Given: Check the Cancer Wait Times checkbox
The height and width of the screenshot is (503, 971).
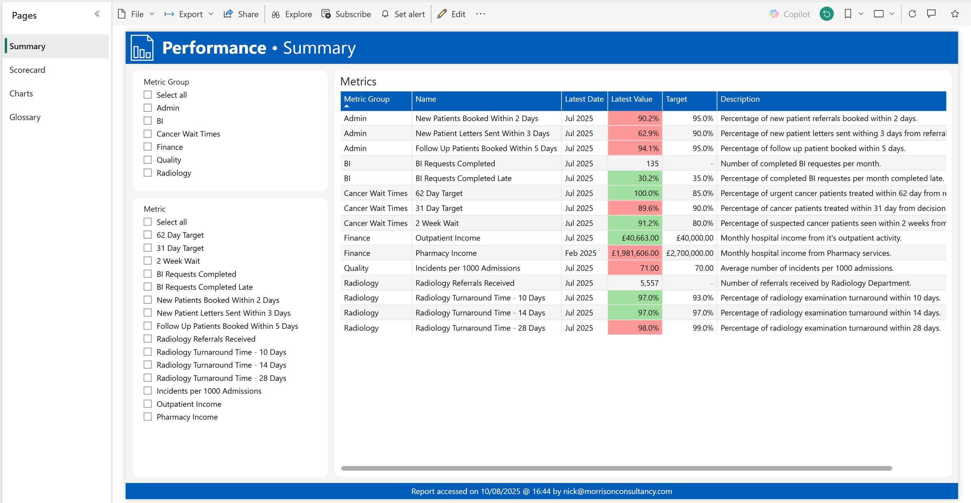Looking at the screenshot, I should (148, 134).
